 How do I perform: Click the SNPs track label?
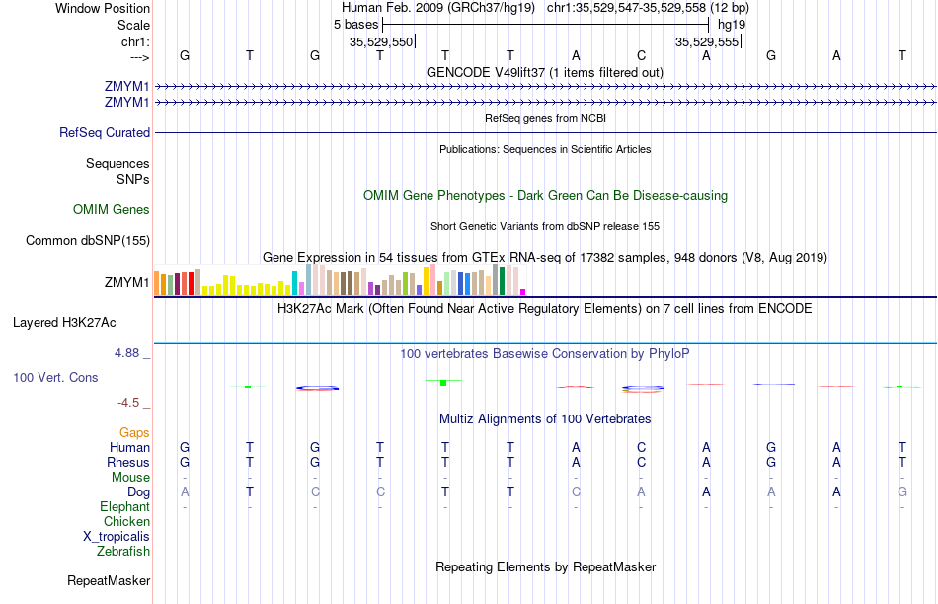133,179
